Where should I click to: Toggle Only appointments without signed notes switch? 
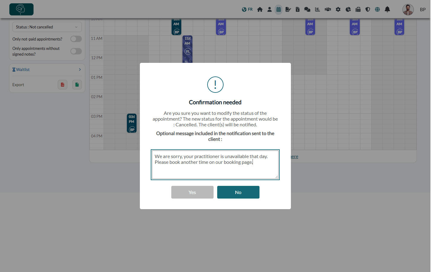(x=76, y=51)
